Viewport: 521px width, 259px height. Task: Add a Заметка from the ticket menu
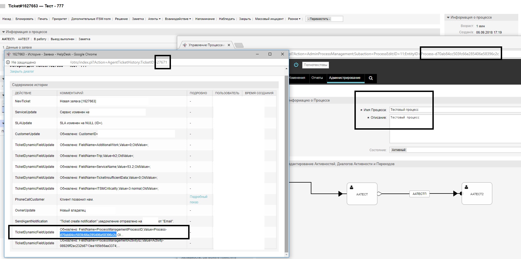[x=138, y=19]
